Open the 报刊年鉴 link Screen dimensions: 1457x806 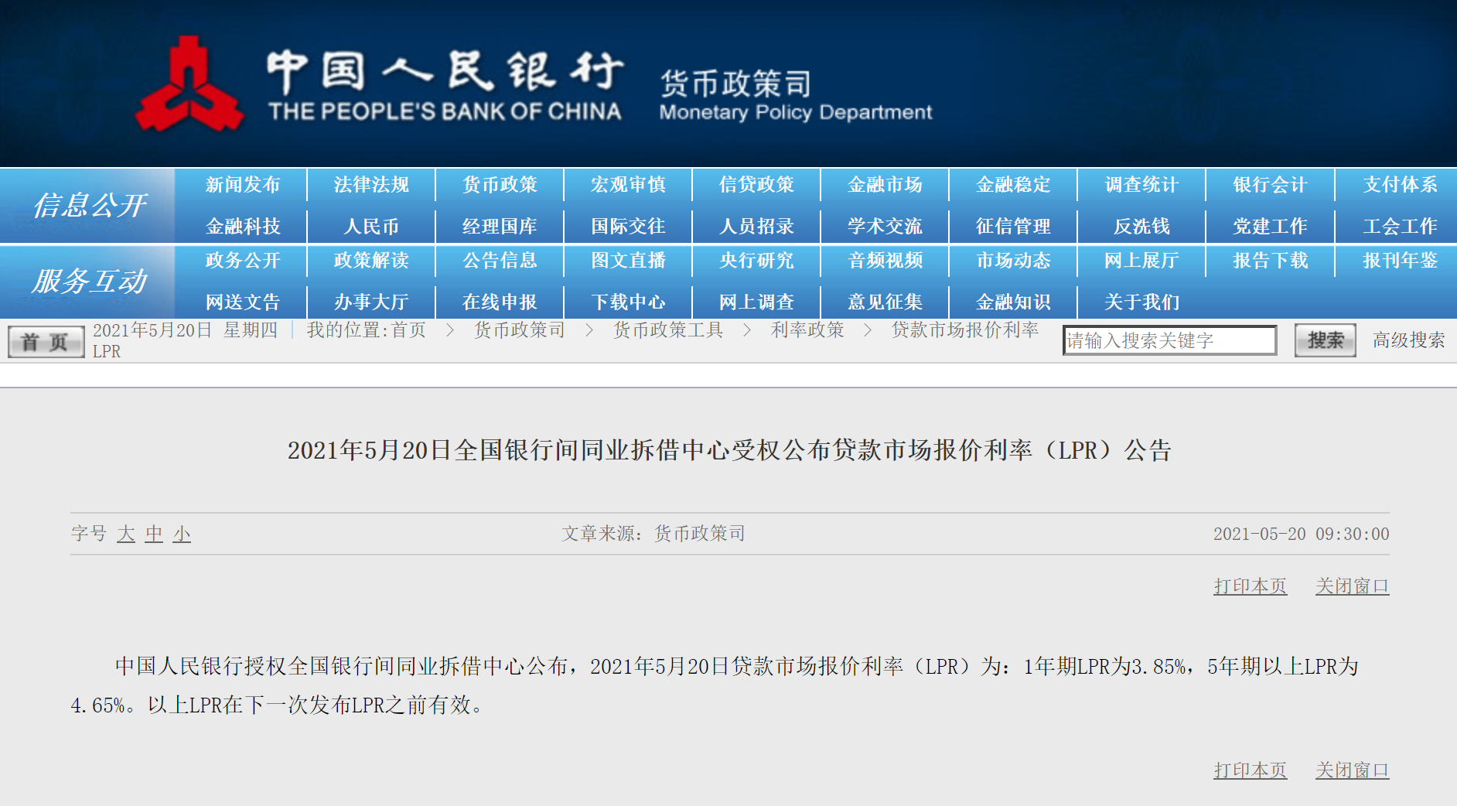(1400, 261)
